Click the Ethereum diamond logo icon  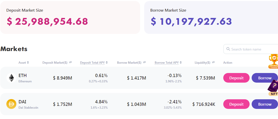click(x=11, y=78)
